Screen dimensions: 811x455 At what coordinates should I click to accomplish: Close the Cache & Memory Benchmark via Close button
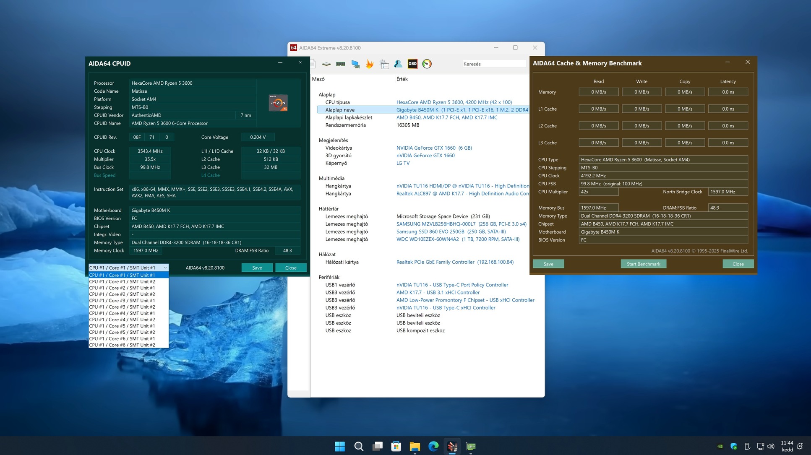tap(738, 264)
